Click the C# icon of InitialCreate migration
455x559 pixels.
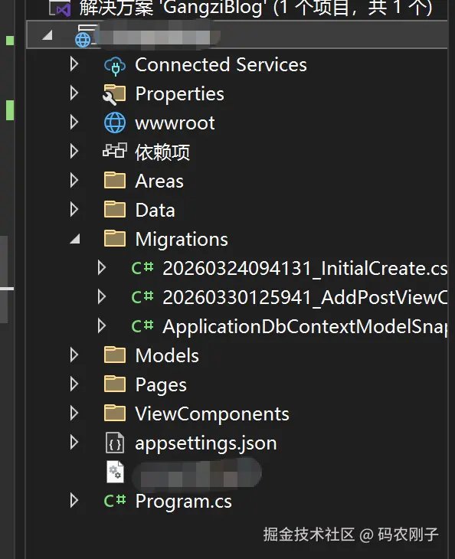[x=142, y=268]
